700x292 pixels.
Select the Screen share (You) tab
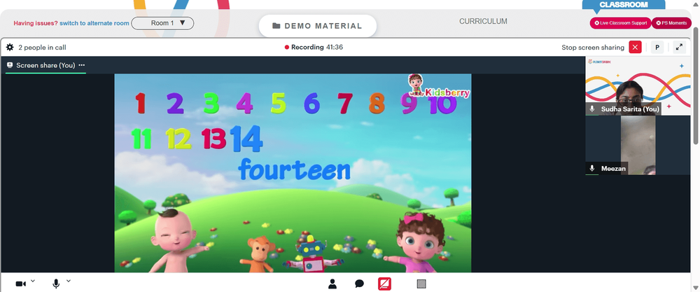point(45,65)
